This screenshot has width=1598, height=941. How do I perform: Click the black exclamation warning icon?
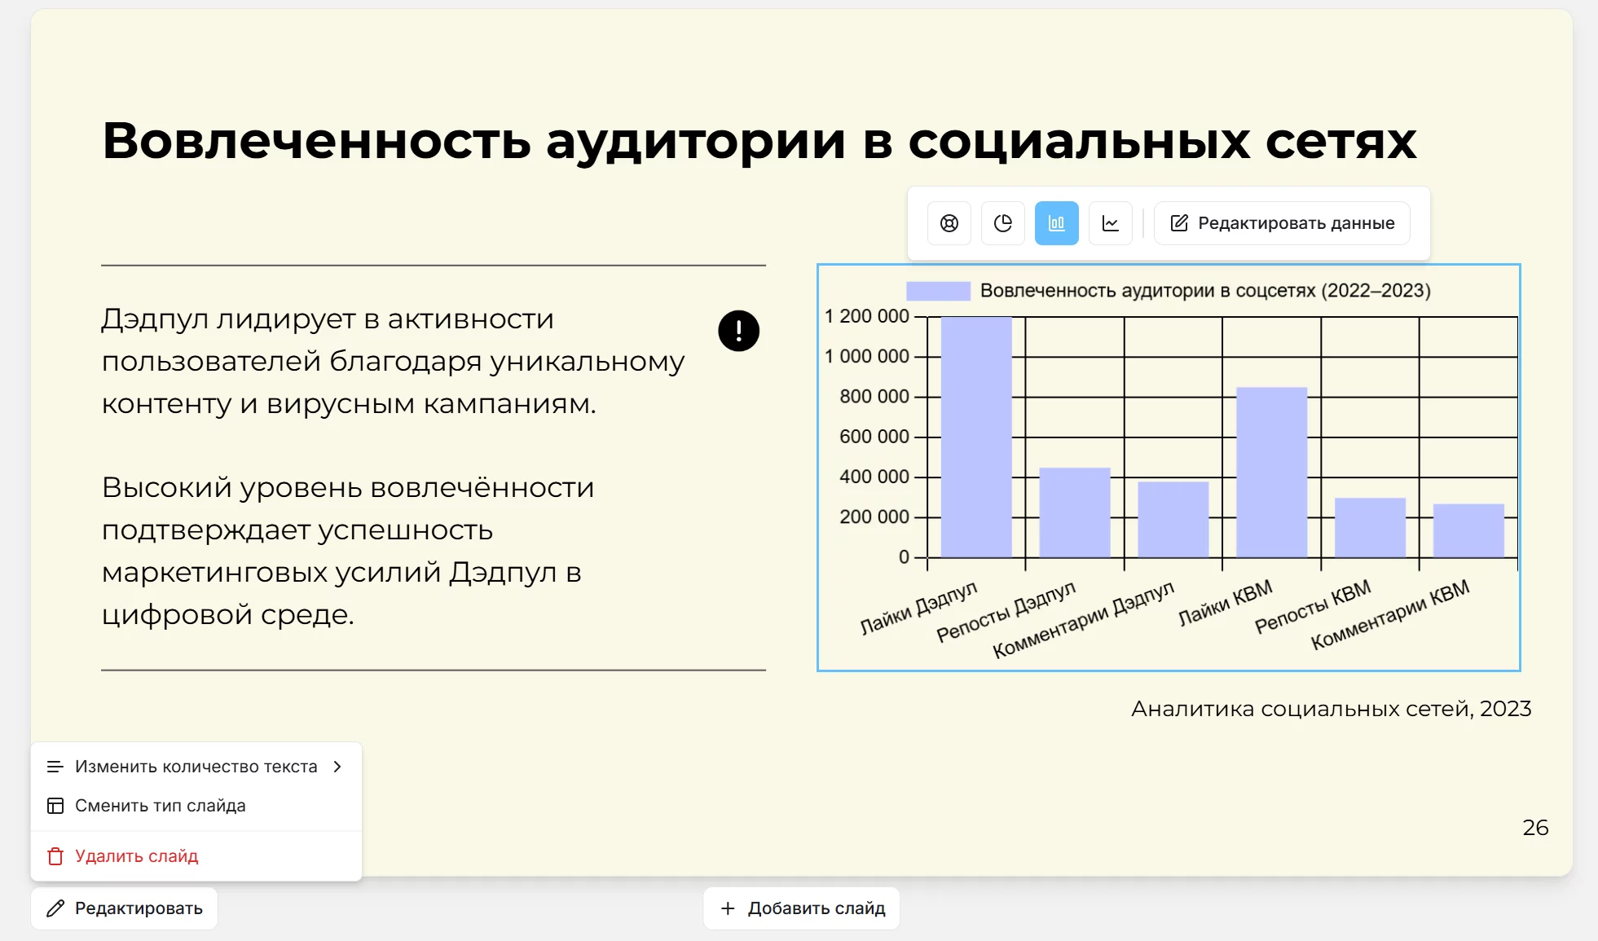pyautogui.click(x=738, y=331)
